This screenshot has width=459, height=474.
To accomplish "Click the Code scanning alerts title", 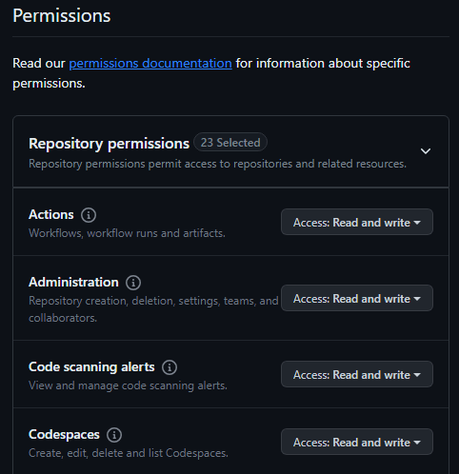I will [x=91, y=367].
